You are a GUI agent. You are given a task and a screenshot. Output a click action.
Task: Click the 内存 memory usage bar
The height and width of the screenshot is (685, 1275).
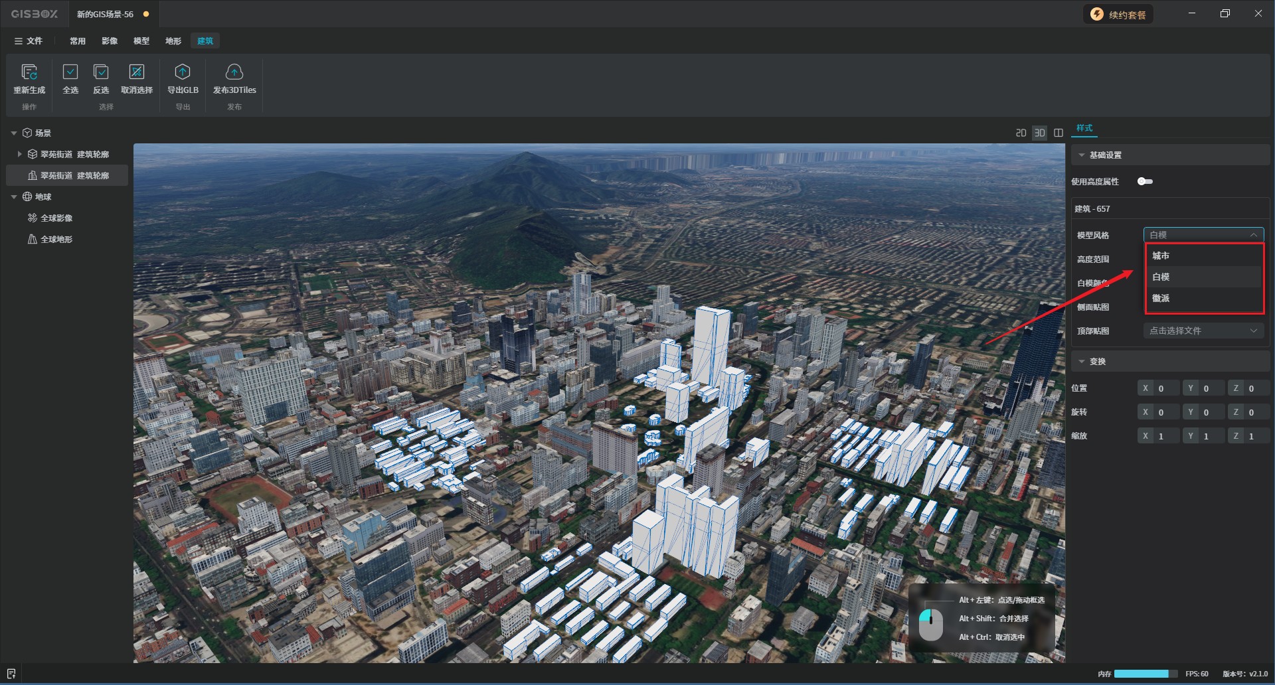[1145, 674]
